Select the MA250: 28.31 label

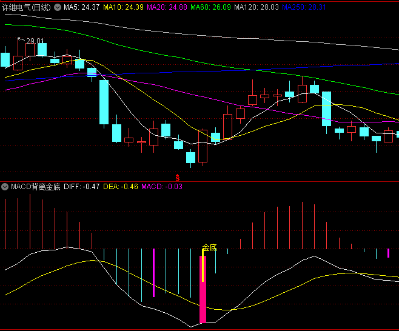(304, 7)
